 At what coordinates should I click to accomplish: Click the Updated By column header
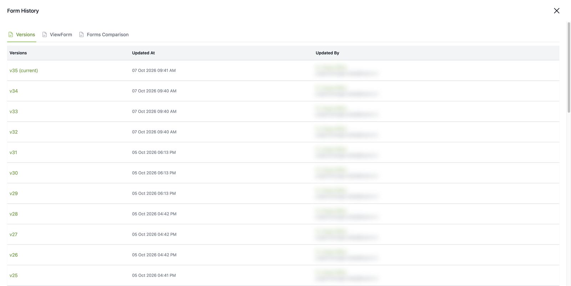(327, 53)
